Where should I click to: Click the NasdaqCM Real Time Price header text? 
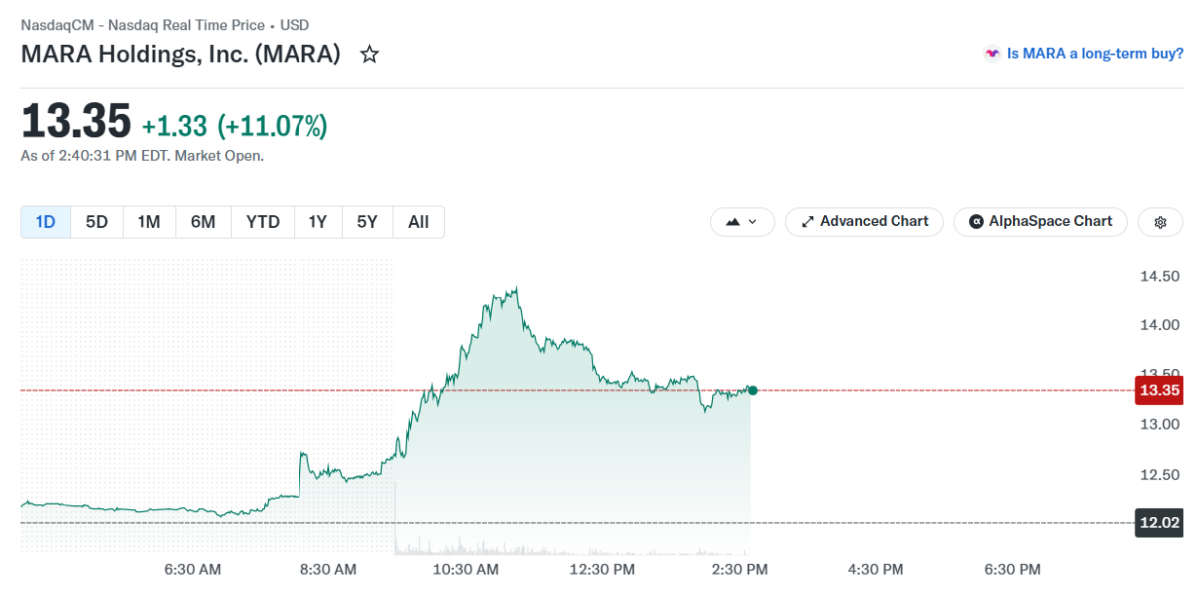pos(165,25)
